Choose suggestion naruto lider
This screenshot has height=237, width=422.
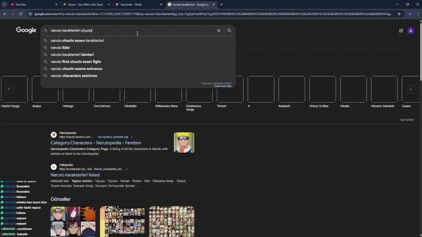pyautogui.click(x=138, y=48)
